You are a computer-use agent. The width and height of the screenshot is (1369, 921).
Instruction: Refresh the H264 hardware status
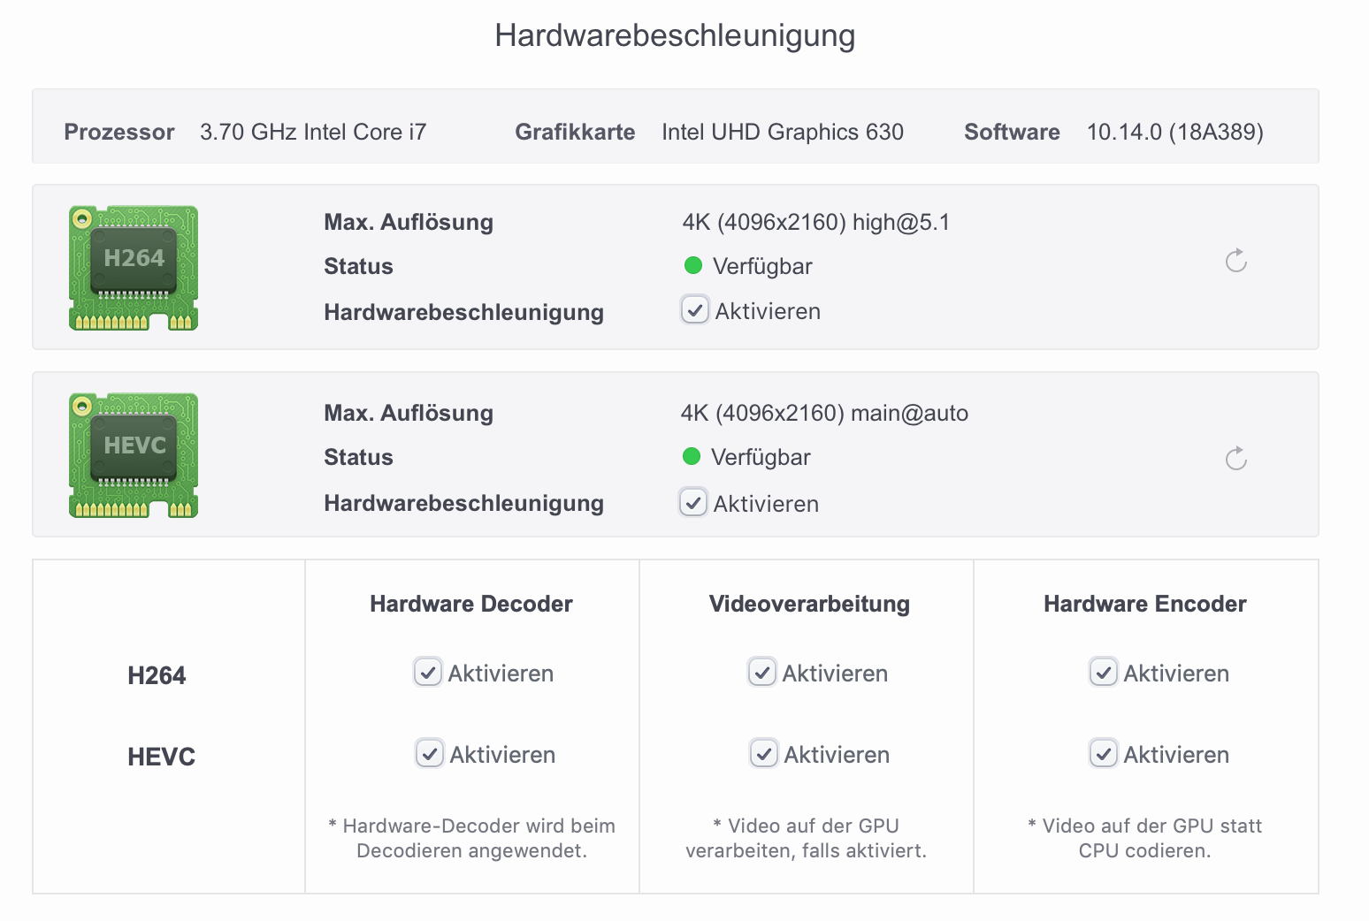1235,261
